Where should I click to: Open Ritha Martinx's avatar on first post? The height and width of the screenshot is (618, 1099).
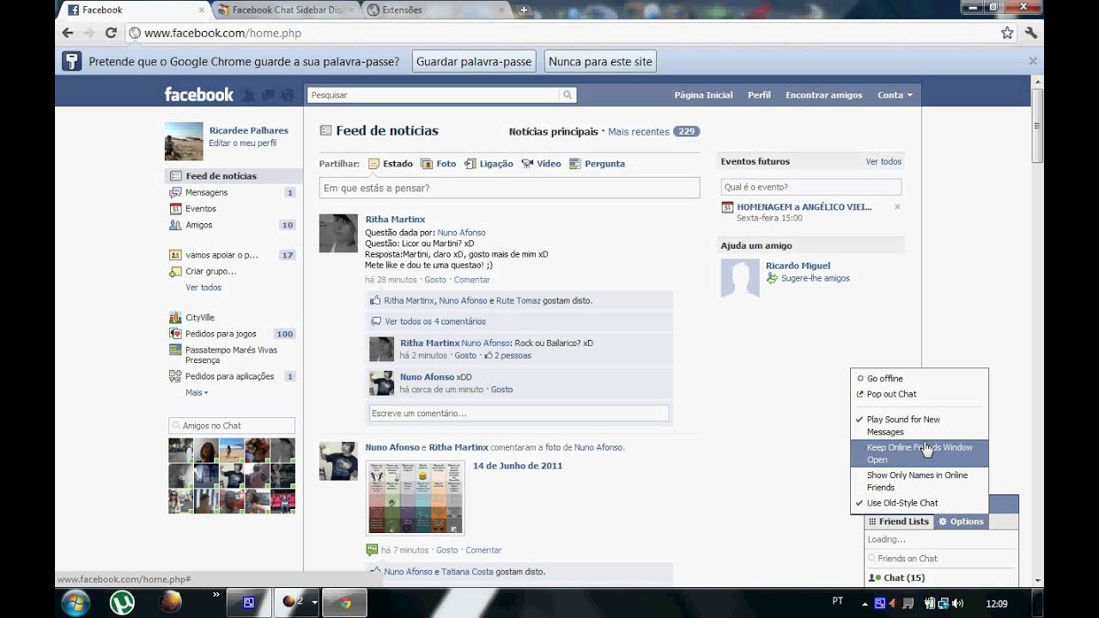click(338, 233)
